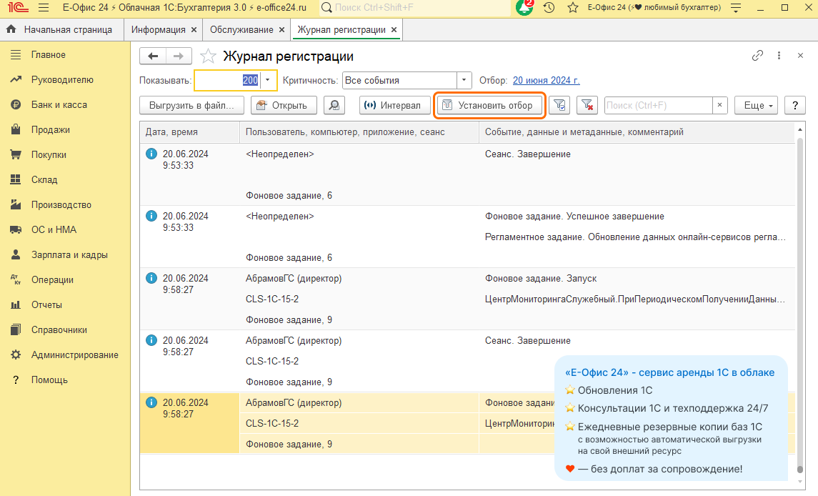The height and width of the screenshot is (496, 818).
Task: Close the Журнал регистрации form with x
Action: click(x=800, y=55)
